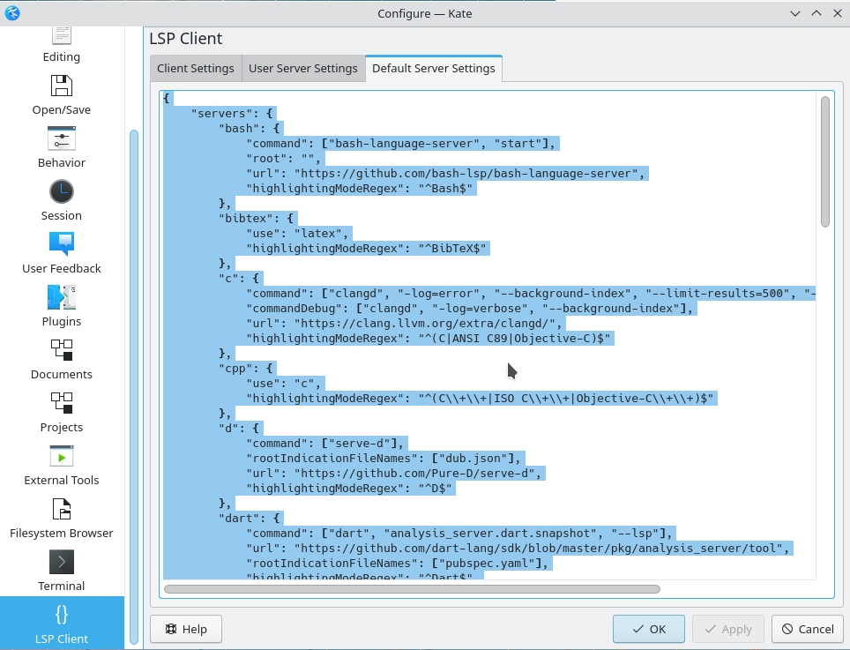Screen dimensions: 850x650
Task: Click the "use": "c" line
Action: (x=284, y=384)
